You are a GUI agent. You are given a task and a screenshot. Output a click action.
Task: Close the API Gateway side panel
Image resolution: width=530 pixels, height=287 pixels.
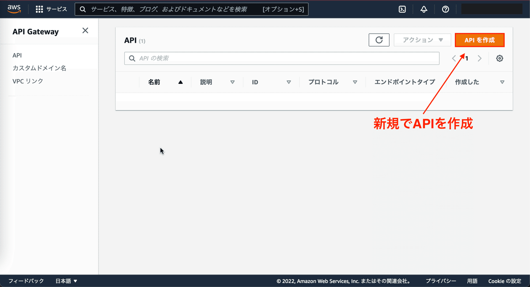point(85,30)
